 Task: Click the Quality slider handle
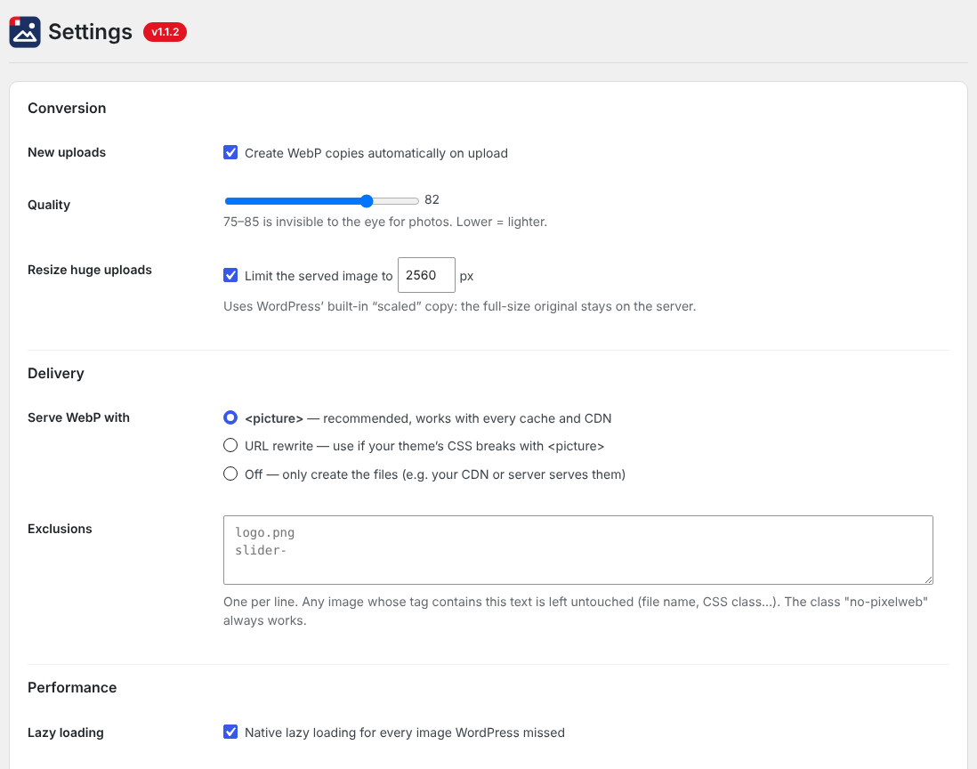[367, 200]
